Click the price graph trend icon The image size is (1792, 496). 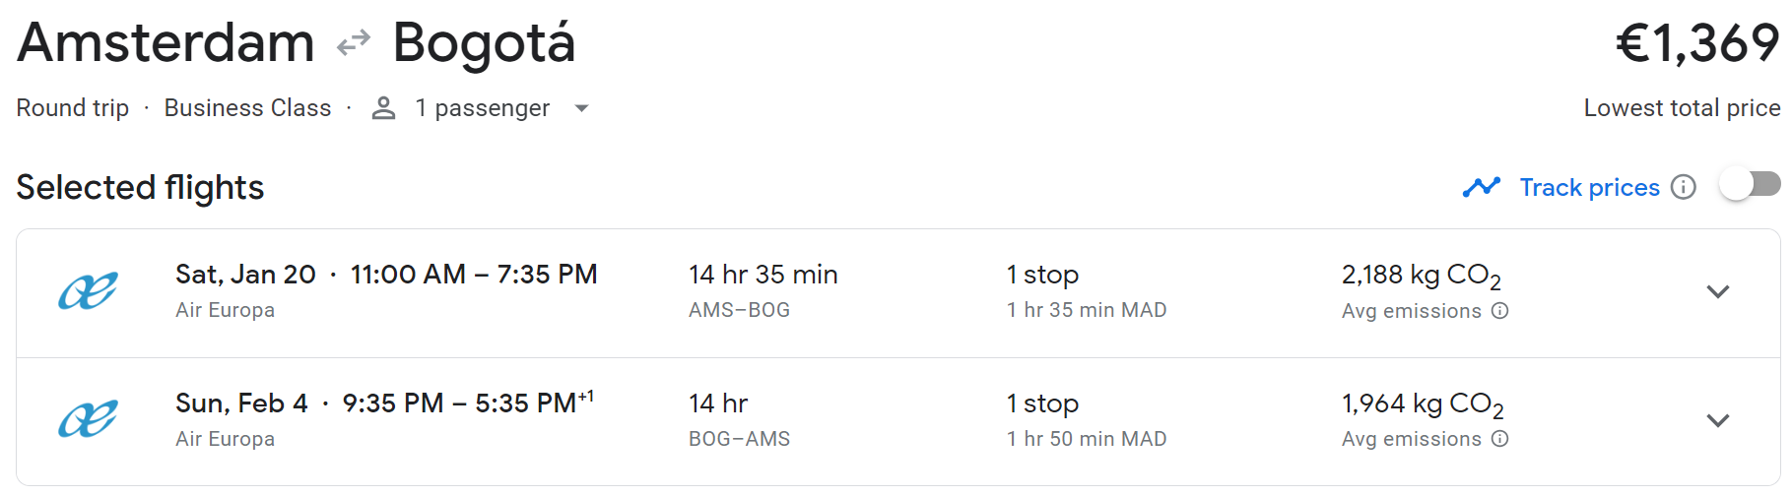tap(1481, 187)
